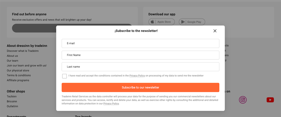Open Join our team and grow link

point(27,65)
